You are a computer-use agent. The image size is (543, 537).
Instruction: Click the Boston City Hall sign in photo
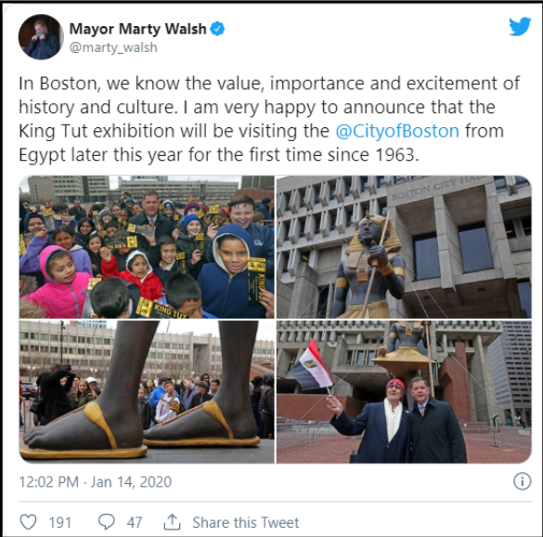pyautogui.click(x=438, y=189)
